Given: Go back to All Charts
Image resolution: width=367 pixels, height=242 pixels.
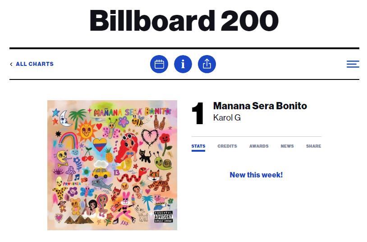Looking at the screenshot, I should pyautogui.click(x=35, y=64).
